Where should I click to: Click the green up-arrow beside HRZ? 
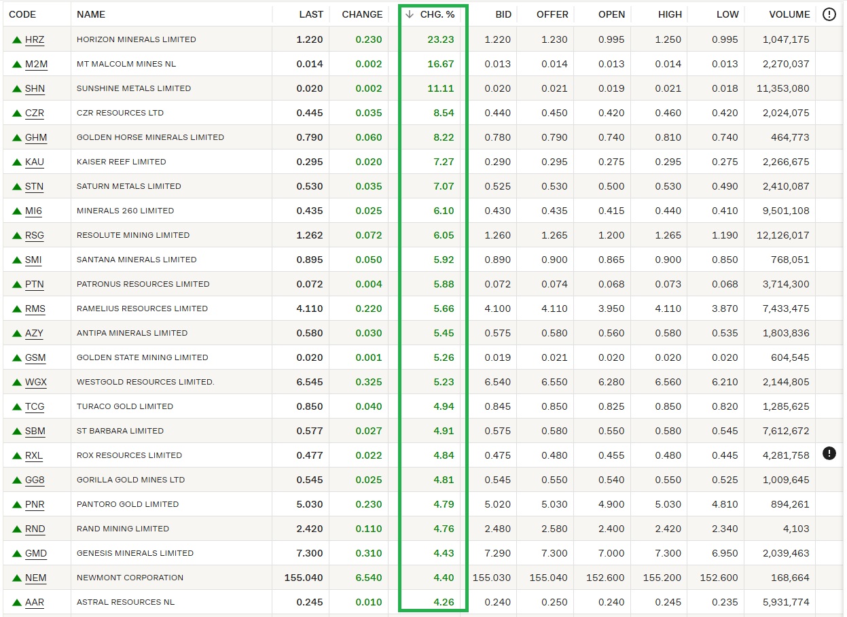(x=17, y=40)
